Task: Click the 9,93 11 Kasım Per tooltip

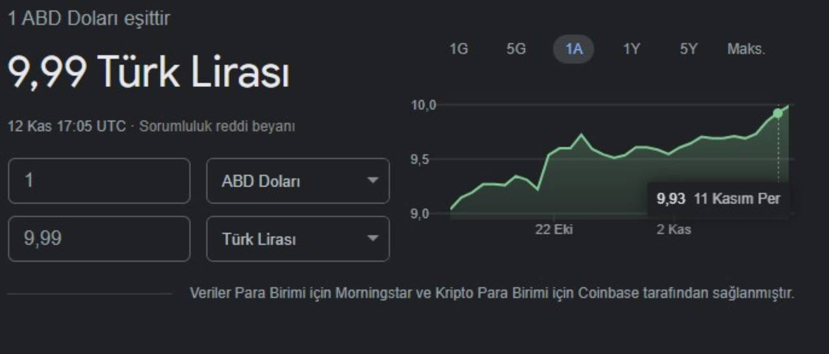Action: [x=719, y=199]
